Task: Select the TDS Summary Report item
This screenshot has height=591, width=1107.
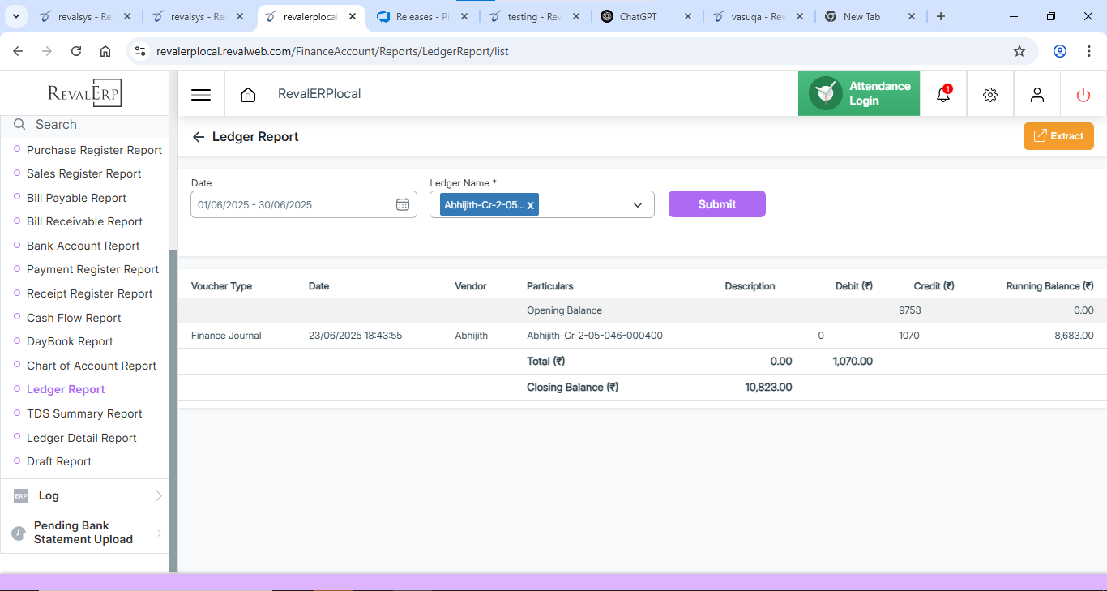Action: tap(84, 413)
